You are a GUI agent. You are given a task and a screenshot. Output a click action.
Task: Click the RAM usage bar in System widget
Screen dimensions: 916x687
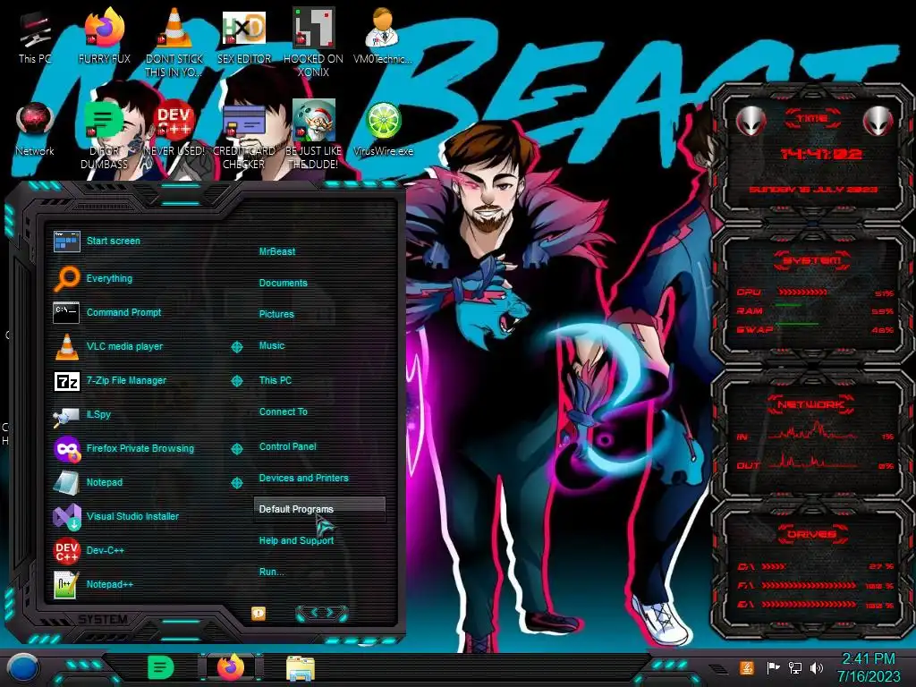click(789, 306)
